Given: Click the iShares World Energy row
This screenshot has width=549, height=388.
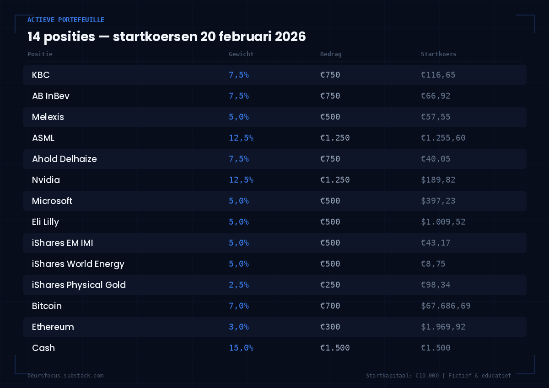Looking at the screenshot, I should (78, 264).
